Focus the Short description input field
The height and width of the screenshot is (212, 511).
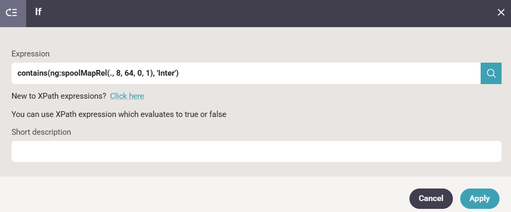tap(256, 151)
